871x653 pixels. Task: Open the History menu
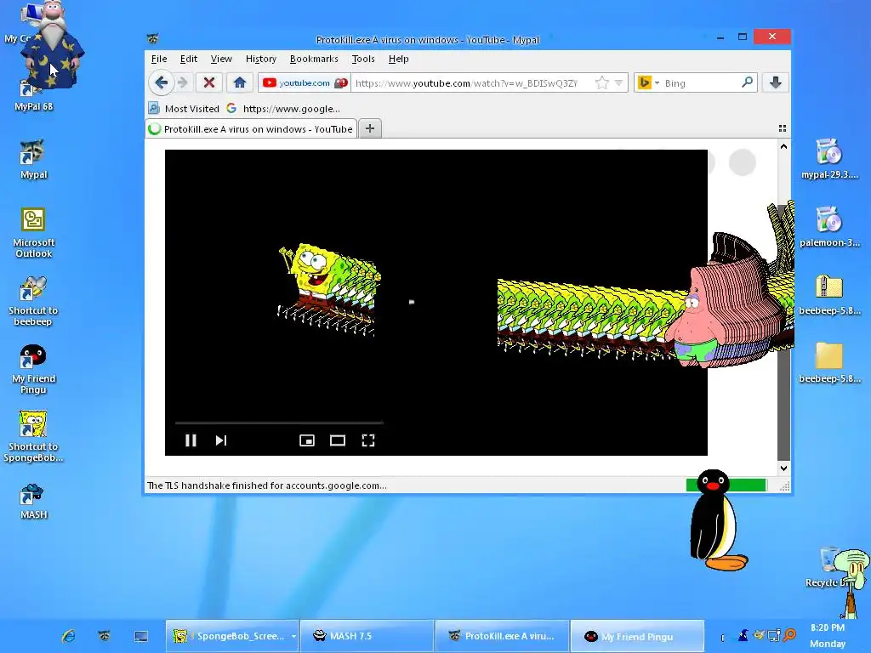[x=260, y=59]
